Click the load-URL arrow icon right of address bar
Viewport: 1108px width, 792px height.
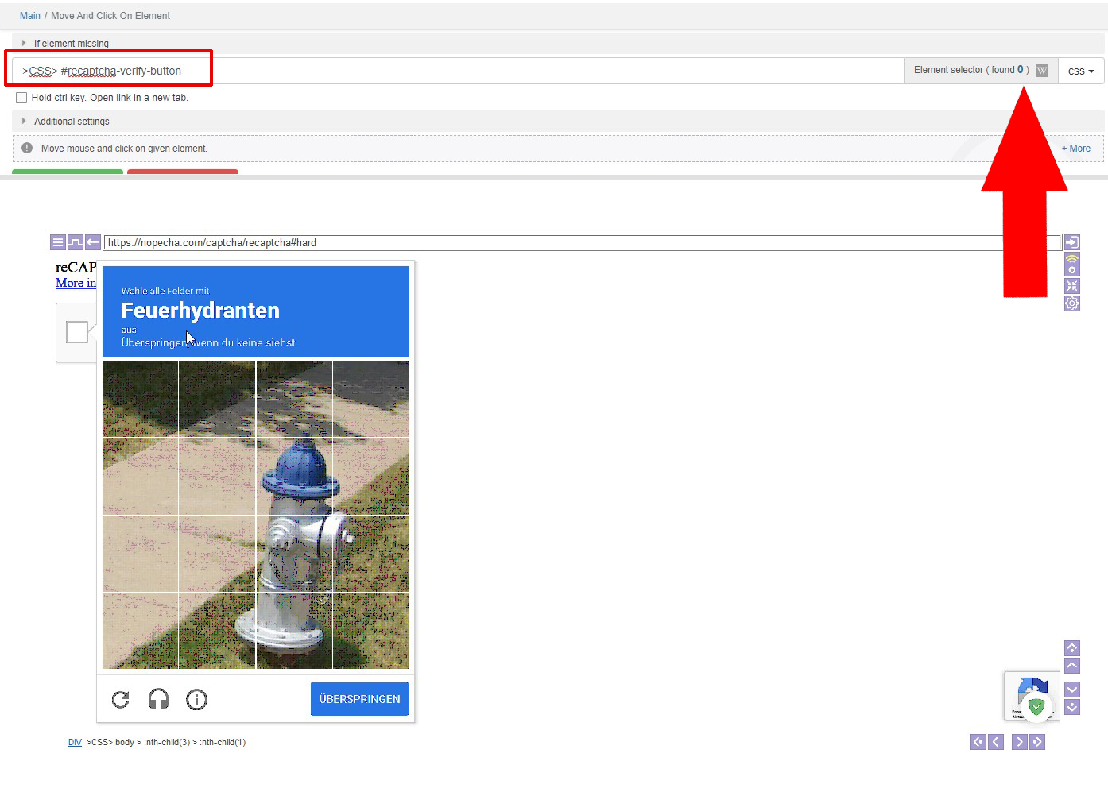[x=1071, y=242]
